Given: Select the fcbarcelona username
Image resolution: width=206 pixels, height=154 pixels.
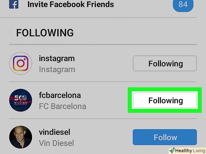Looking at the screenshot, I should click(60, 95).
